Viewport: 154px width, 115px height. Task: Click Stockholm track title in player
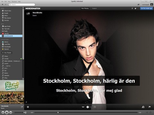(x=5, y=106)
